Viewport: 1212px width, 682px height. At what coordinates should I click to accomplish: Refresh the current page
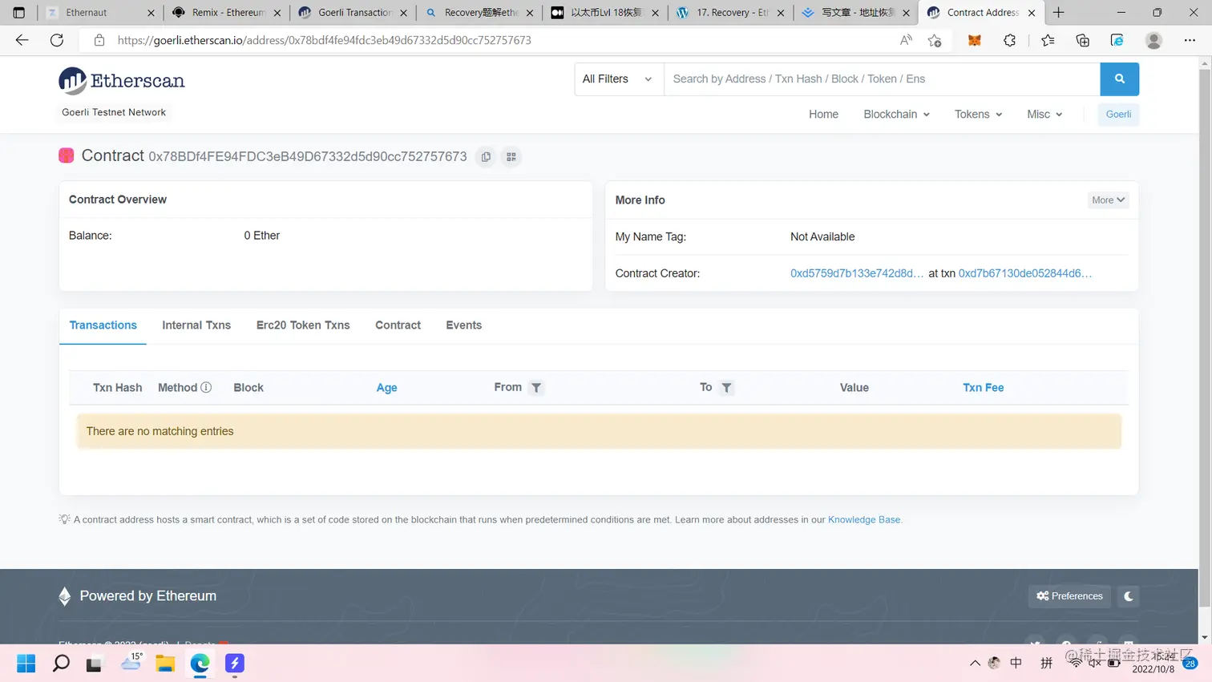click(x=57, y=40)
